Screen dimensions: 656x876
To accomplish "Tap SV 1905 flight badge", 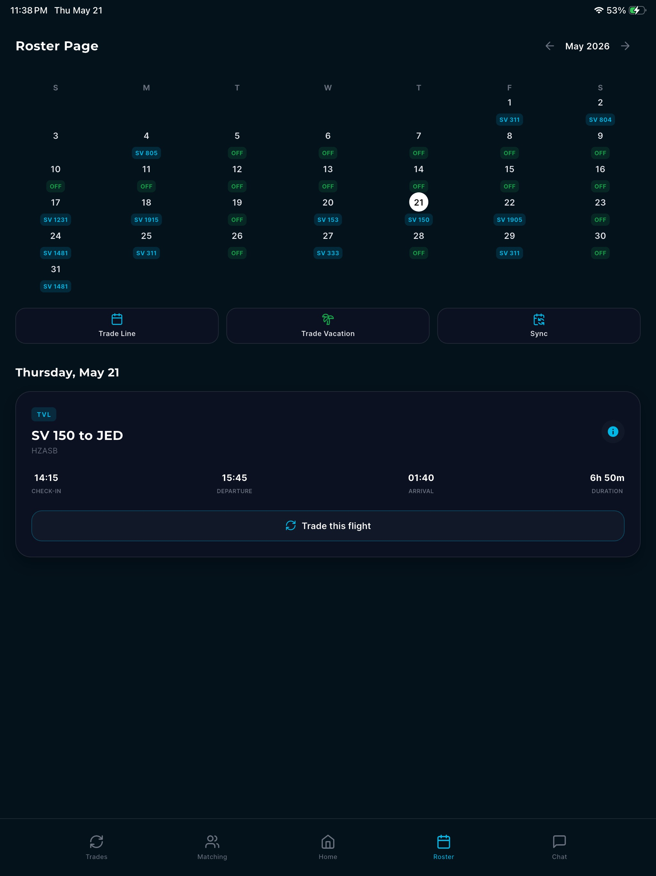I will pos(509,219).
